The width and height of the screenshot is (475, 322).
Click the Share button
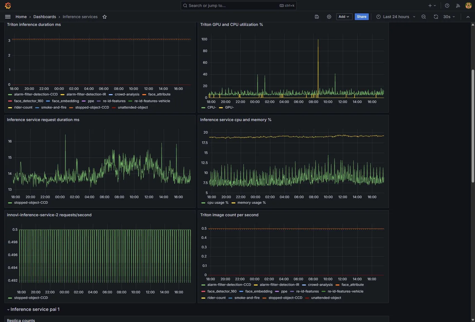click(x=361, y=17)
